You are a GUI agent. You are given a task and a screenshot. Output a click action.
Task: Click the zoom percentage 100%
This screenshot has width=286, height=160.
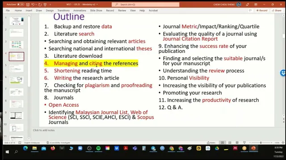277,143
